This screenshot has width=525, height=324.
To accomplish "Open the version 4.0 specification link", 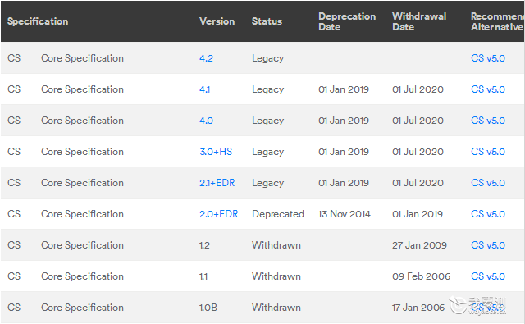I will [x=206, y=121].
